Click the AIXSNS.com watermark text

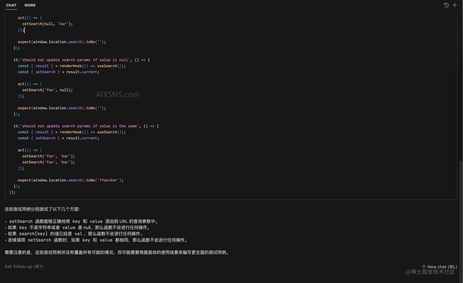[118, 94]
